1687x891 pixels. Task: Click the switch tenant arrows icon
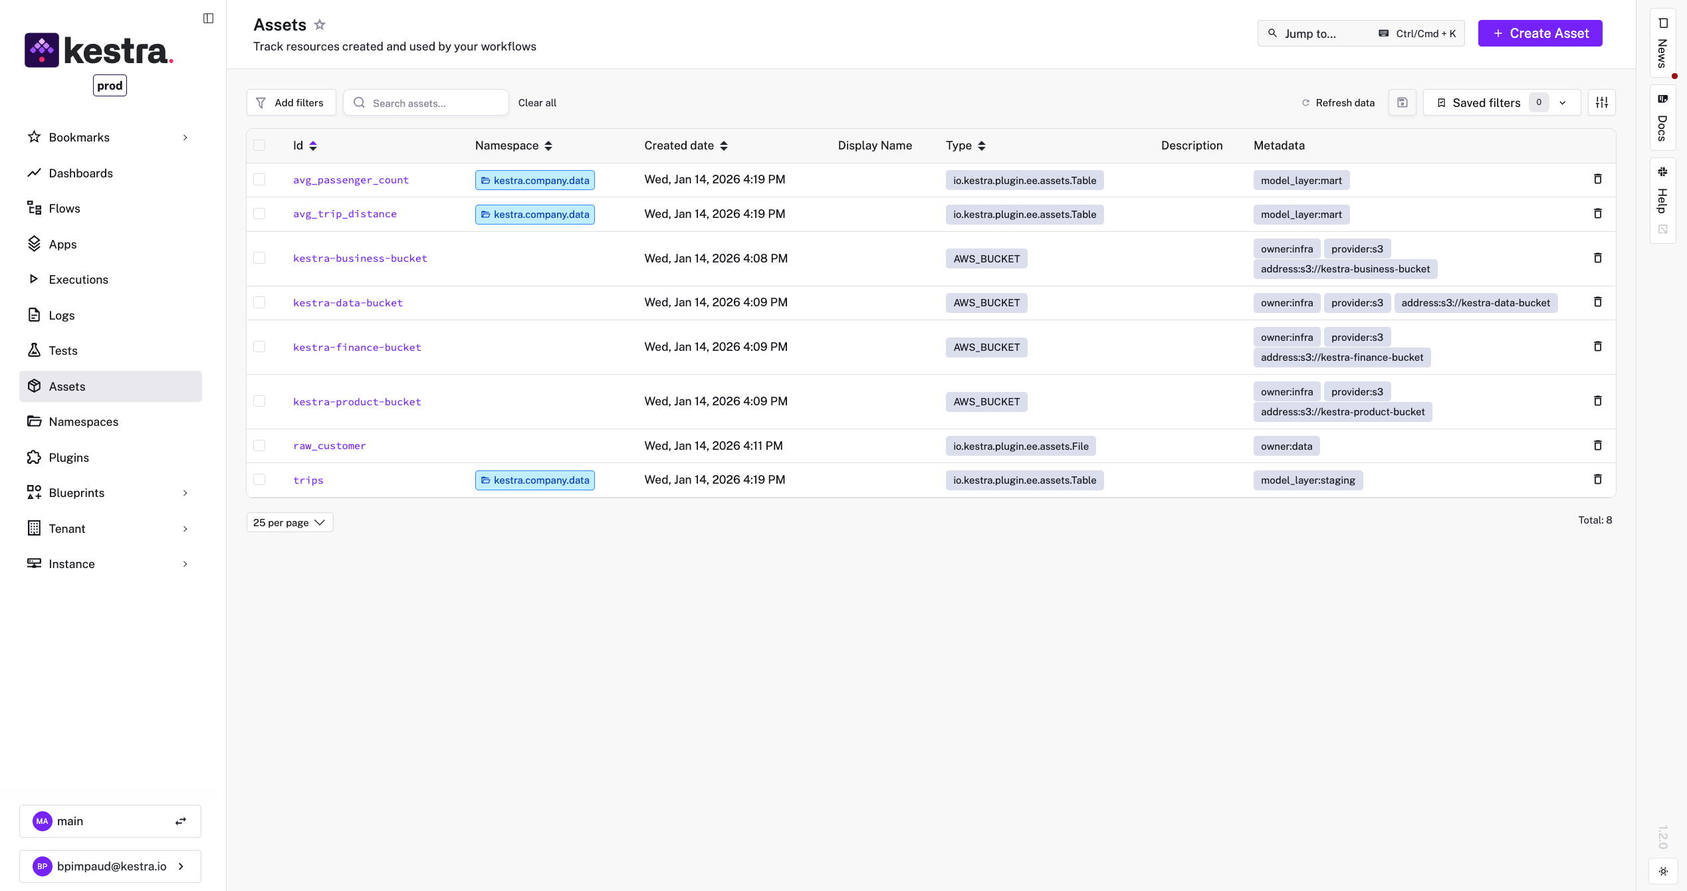[180, 821]
